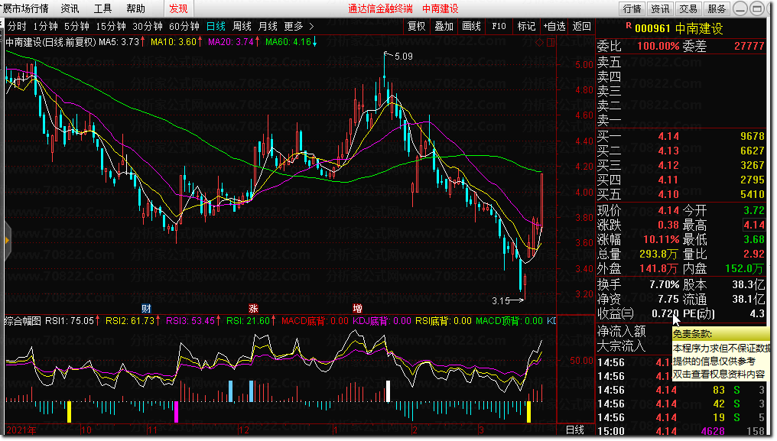Screen dimensions: 777x441
Task: Open the 服务 service button
Action: [x=717, y=8]
